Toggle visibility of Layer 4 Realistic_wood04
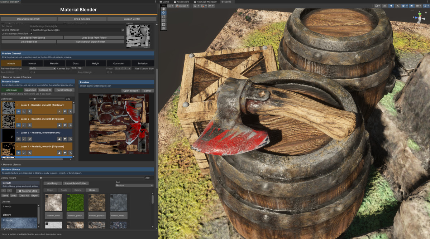 tap(19, 153)
